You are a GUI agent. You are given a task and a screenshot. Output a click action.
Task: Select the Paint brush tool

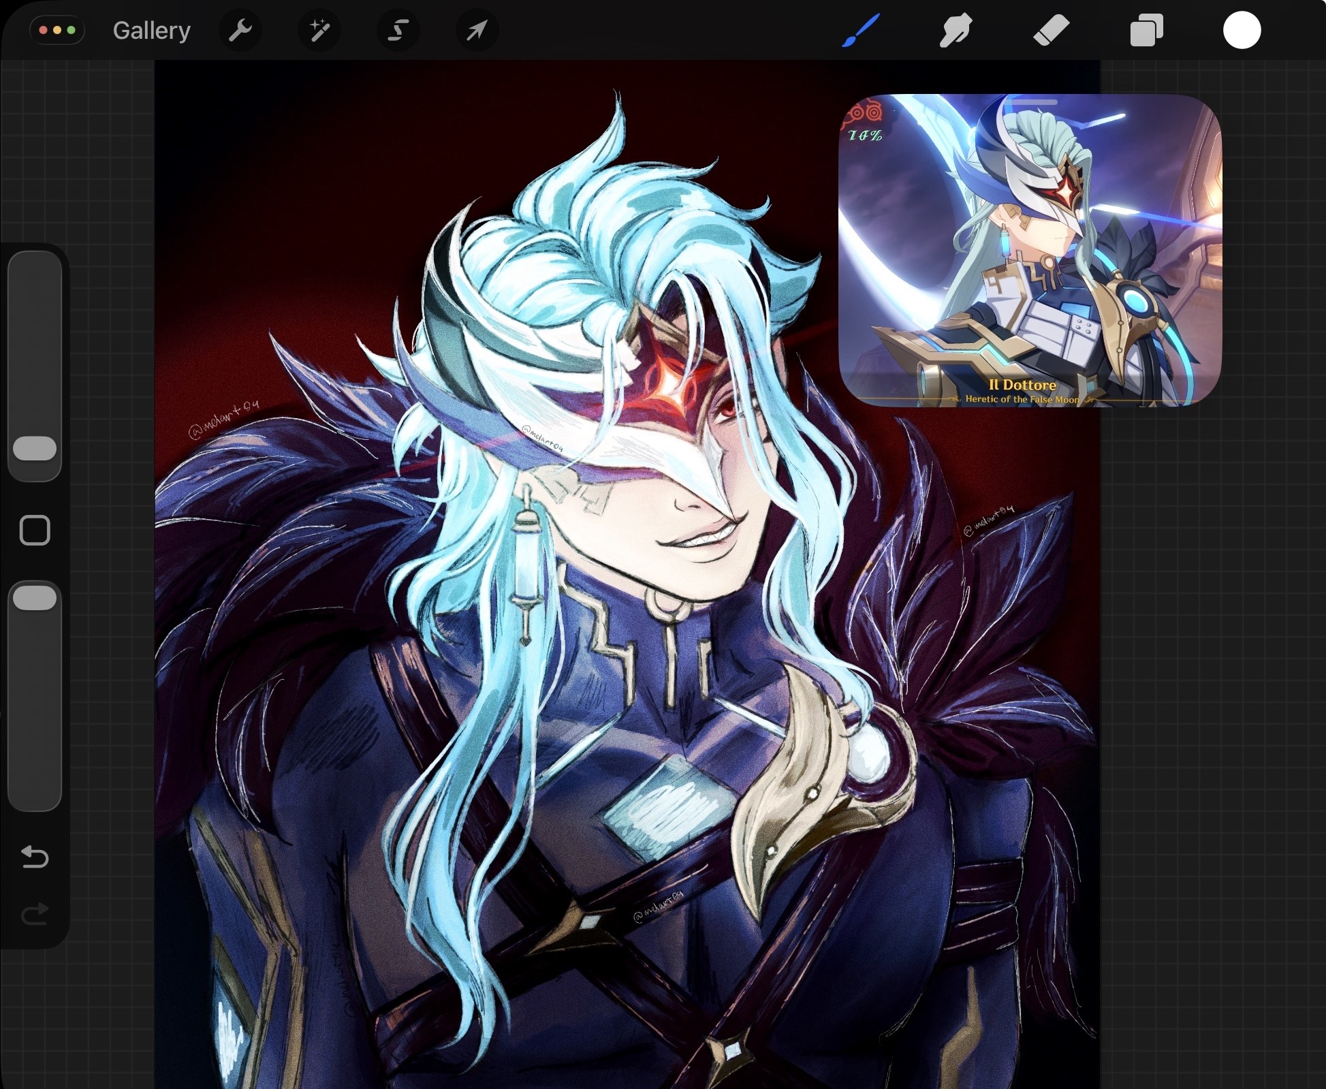click(x=861, y=31)
